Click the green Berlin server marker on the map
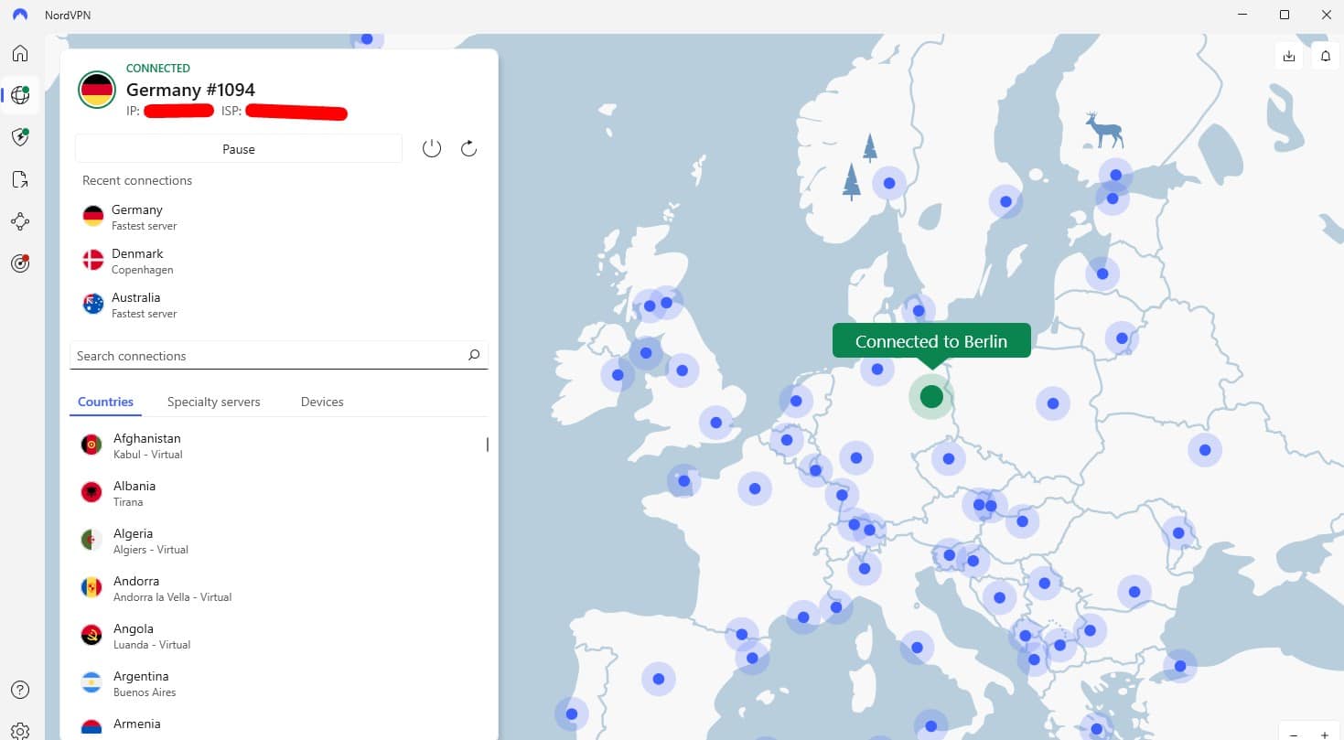The image size is (1344, 740). [931, 396]
